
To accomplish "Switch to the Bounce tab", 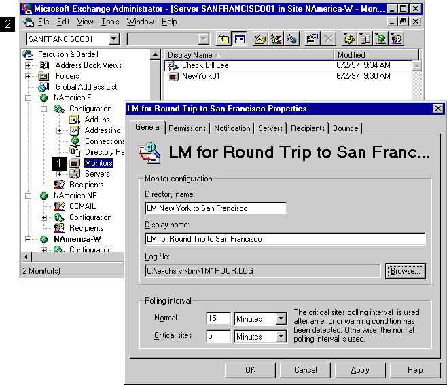I will pyautogui.click(x=346, y=128).
